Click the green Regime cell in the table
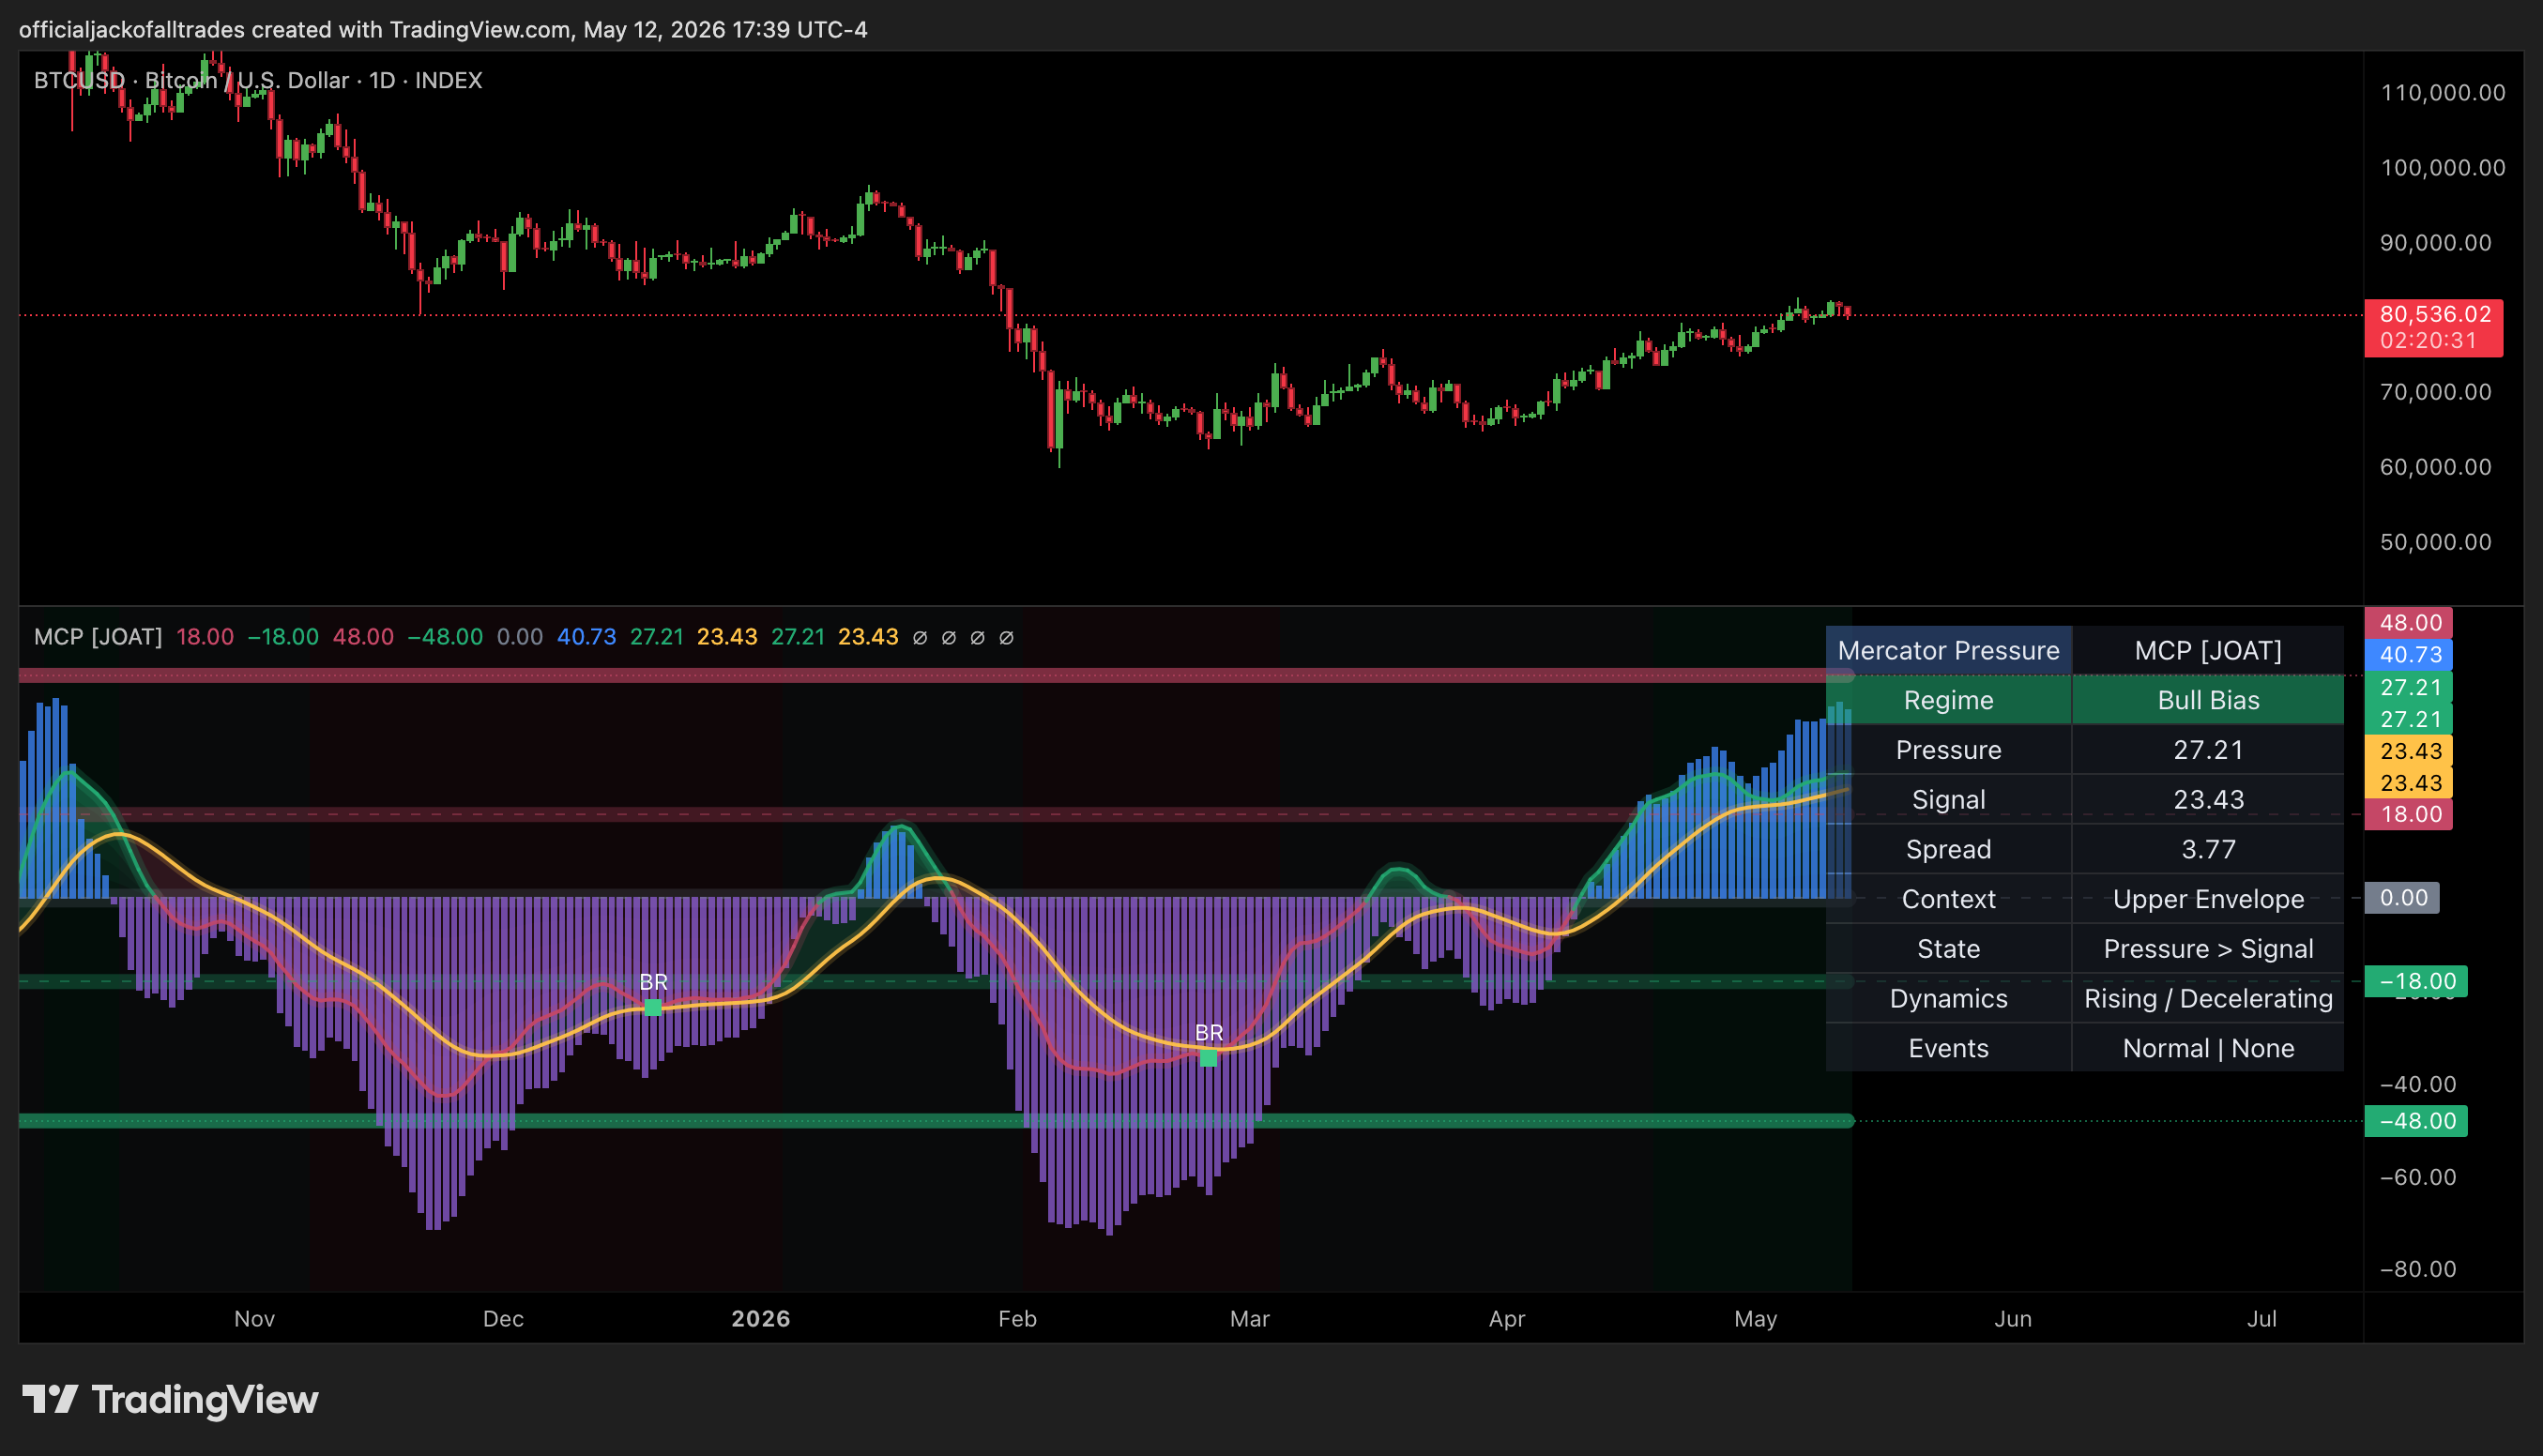This screenshot has width=2543, height=1456. click(1948, 700)
